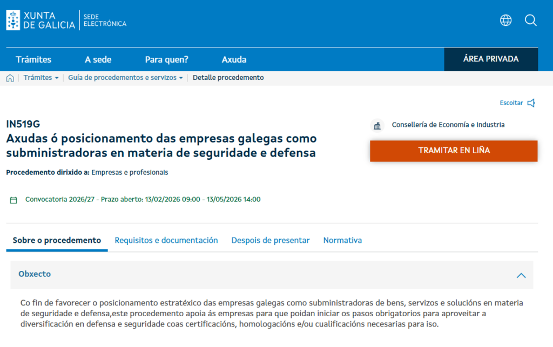Switch to Despois de presentar tab
This screenshot has width=553, height=347.
point(270,240)
